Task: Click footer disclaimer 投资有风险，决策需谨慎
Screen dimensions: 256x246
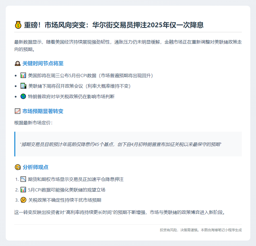Action: coord(201,230)
